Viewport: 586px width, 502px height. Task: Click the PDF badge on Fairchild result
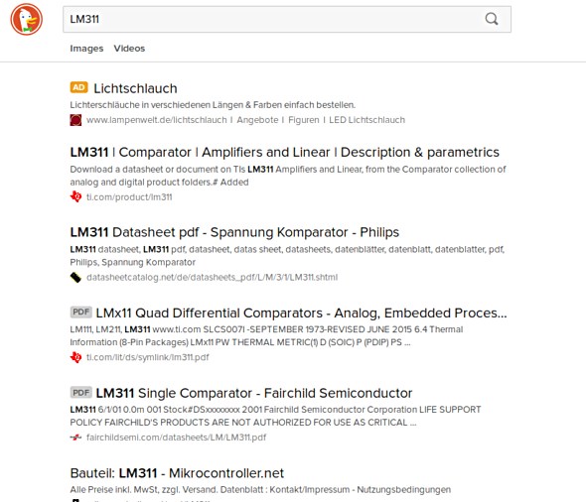click(x=81, y=392)
